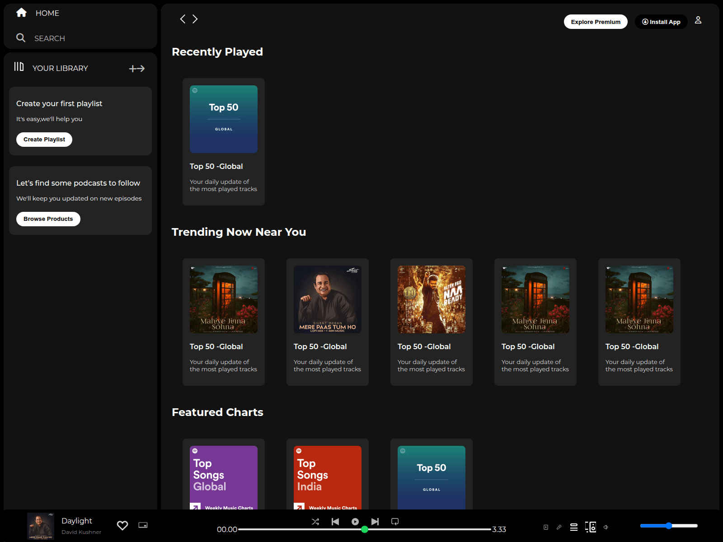Click We'll keep you updated on new episodes
723x542 pixels.
pyautogui.click(x=79, y=198)
